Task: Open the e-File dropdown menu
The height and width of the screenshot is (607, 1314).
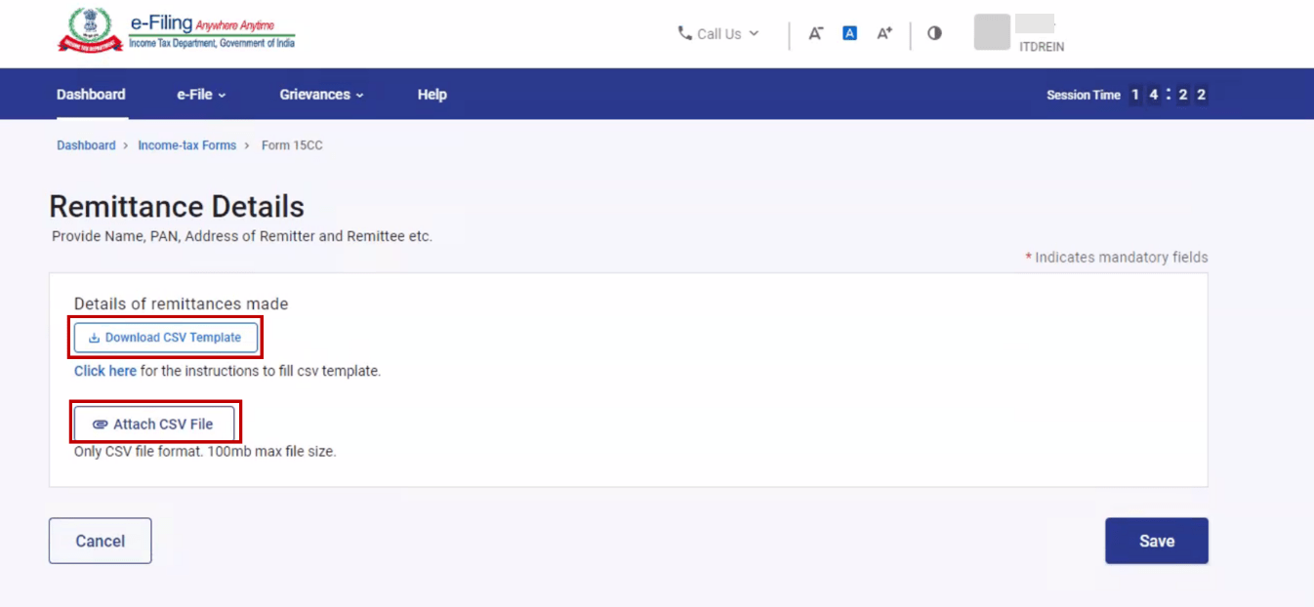Action: click(201, 95)
